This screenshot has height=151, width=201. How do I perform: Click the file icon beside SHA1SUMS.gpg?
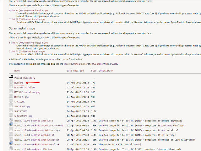tap(11, 105)
